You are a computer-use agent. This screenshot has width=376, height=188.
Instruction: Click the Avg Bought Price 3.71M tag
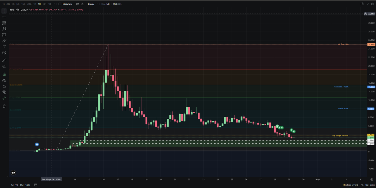click(x=370, y=135)
